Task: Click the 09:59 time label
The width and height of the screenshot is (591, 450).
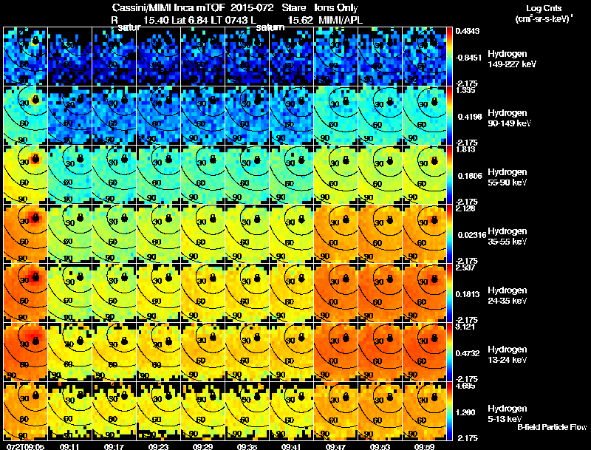Action: pyautogui.click(x=424, y=446)
